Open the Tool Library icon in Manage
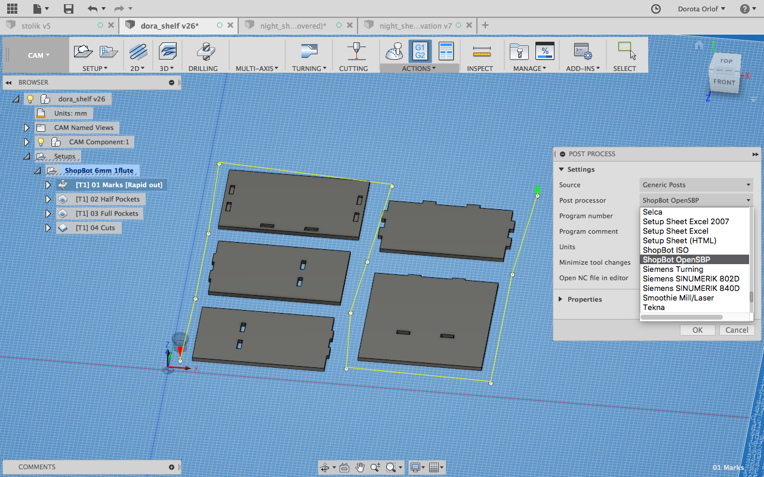Screen dimensions: 764x477 [519, 52]
